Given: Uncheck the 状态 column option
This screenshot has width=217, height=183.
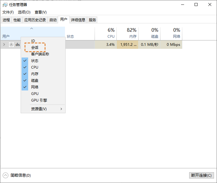Looking at the screenshot, I should [x=43, y=61].
